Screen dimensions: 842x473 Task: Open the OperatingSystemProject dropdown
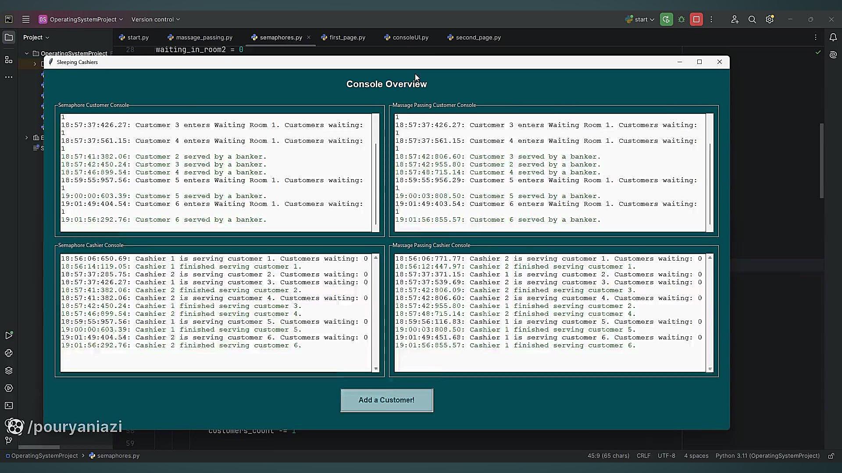click(81, 19)
